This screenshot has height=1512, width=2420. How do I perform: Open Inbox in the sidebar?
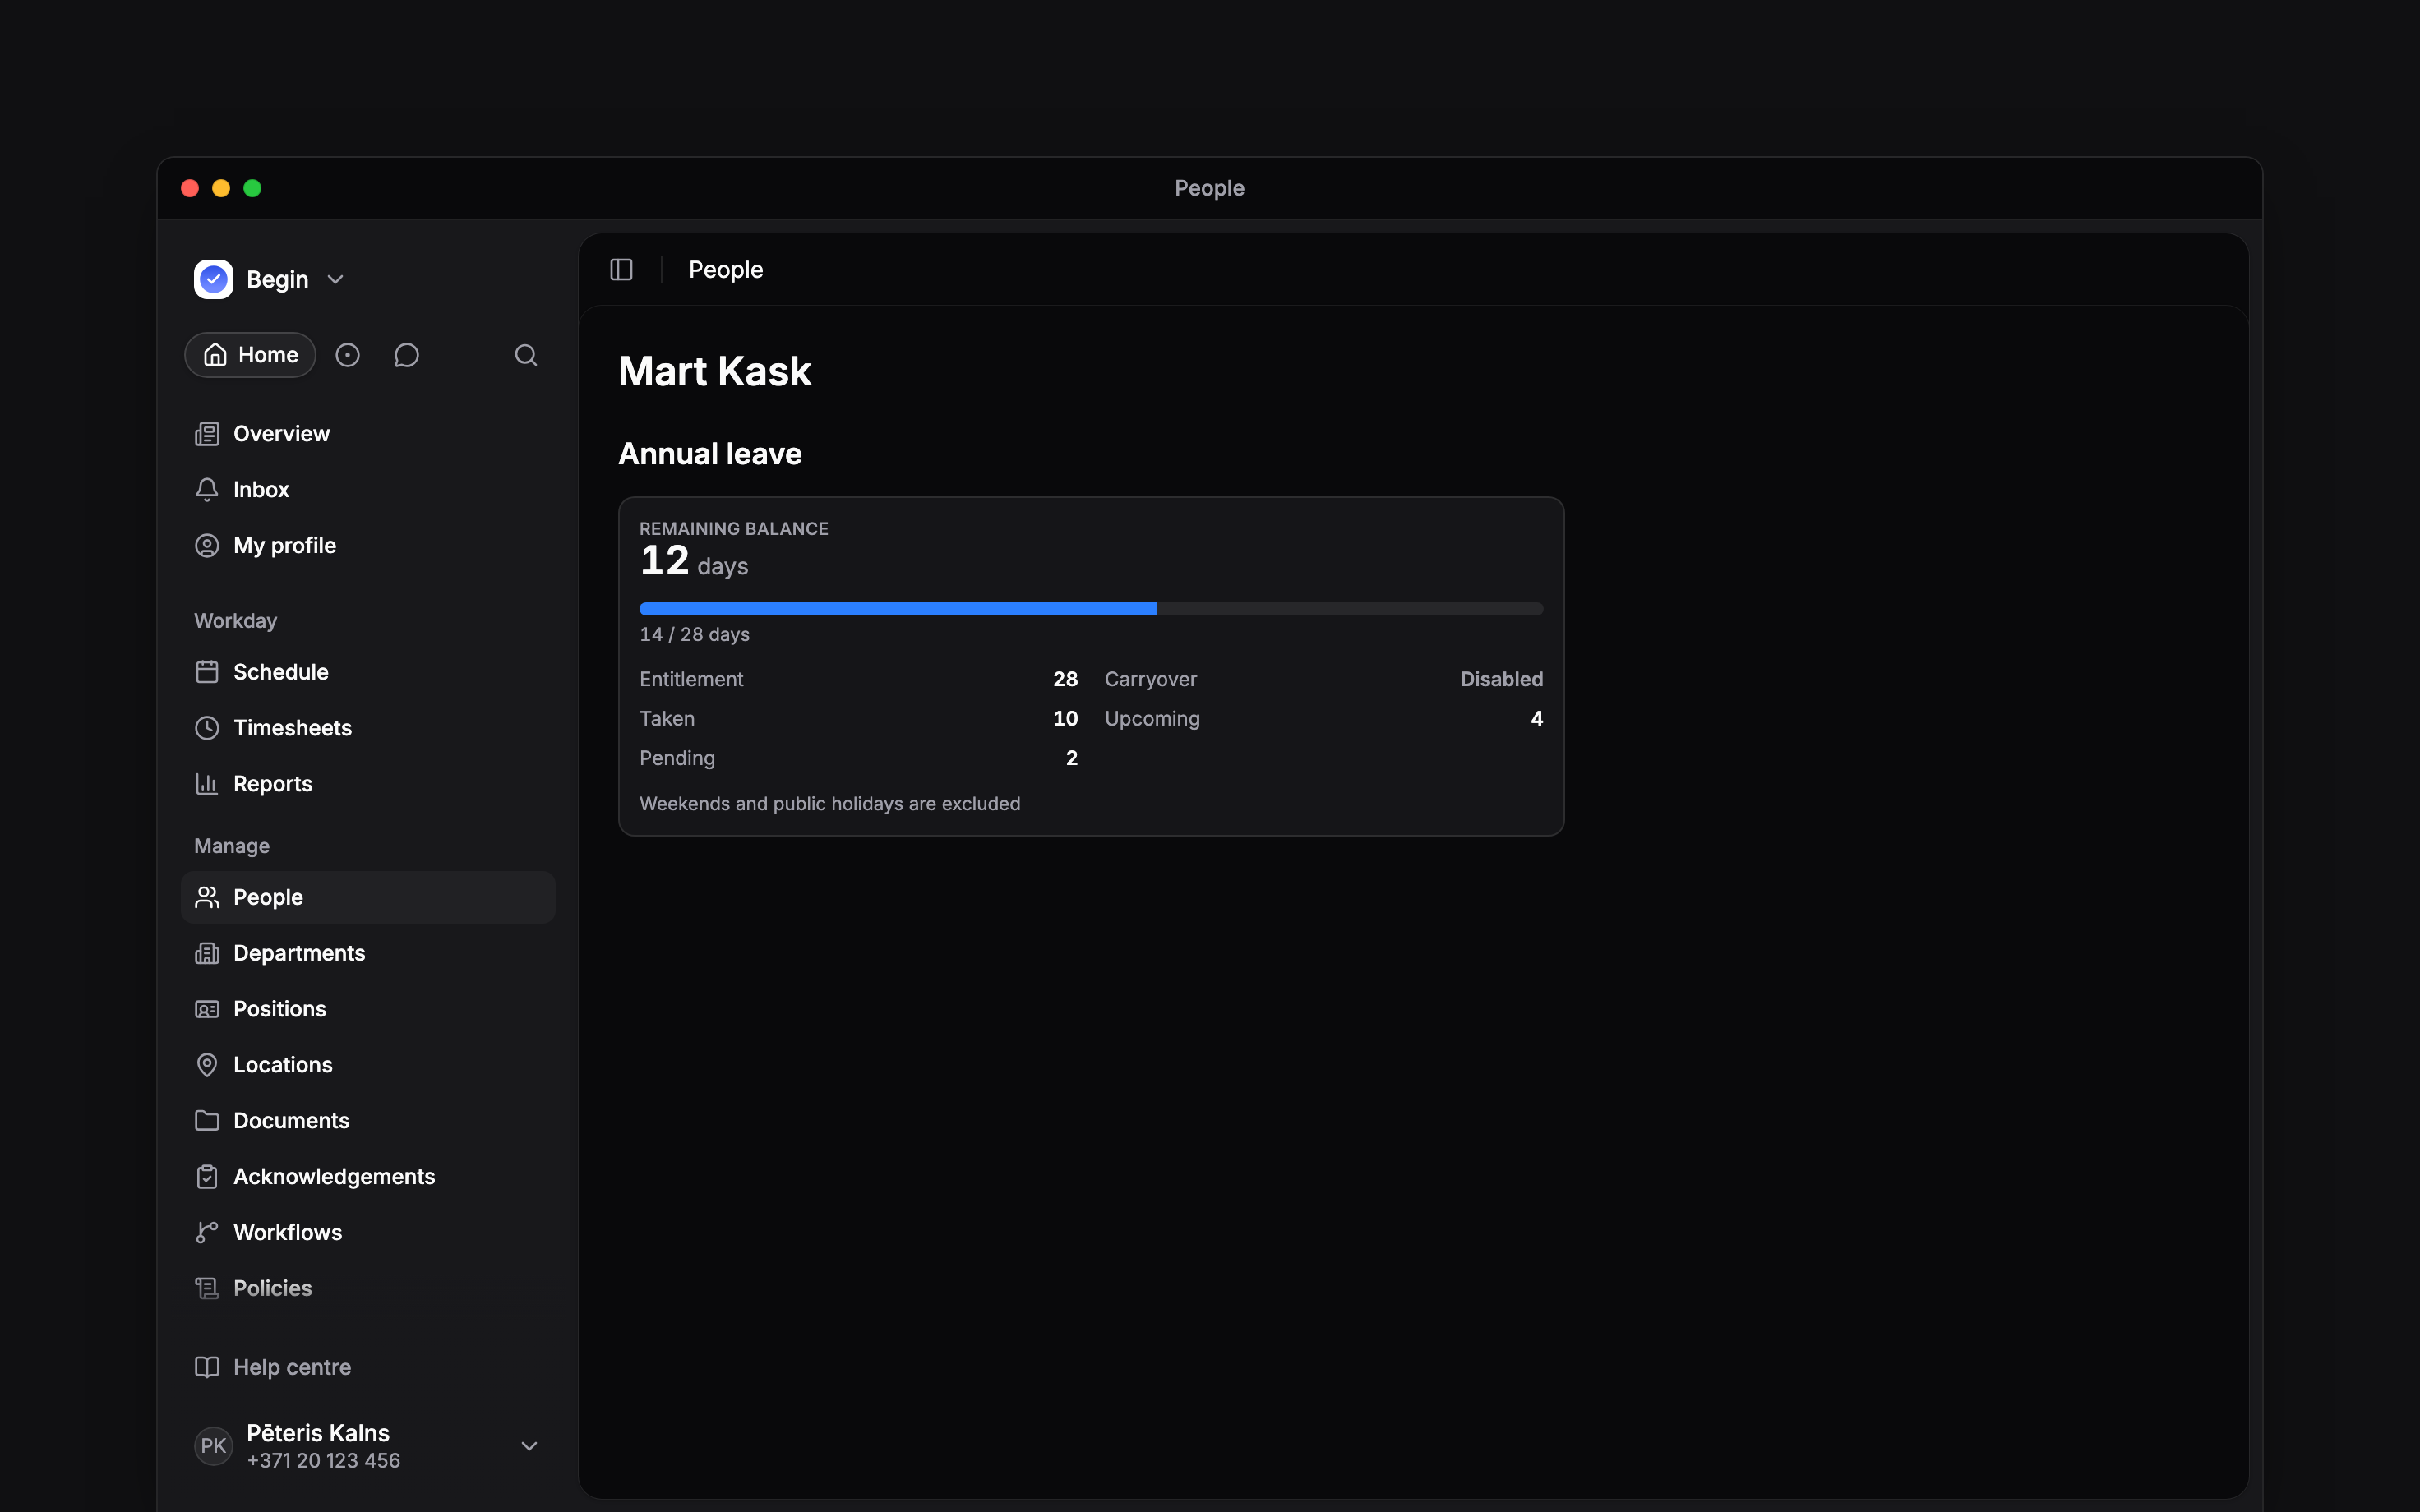368,490
